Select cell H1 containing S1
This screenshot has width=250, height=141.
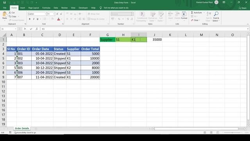[x=123, y=40]
